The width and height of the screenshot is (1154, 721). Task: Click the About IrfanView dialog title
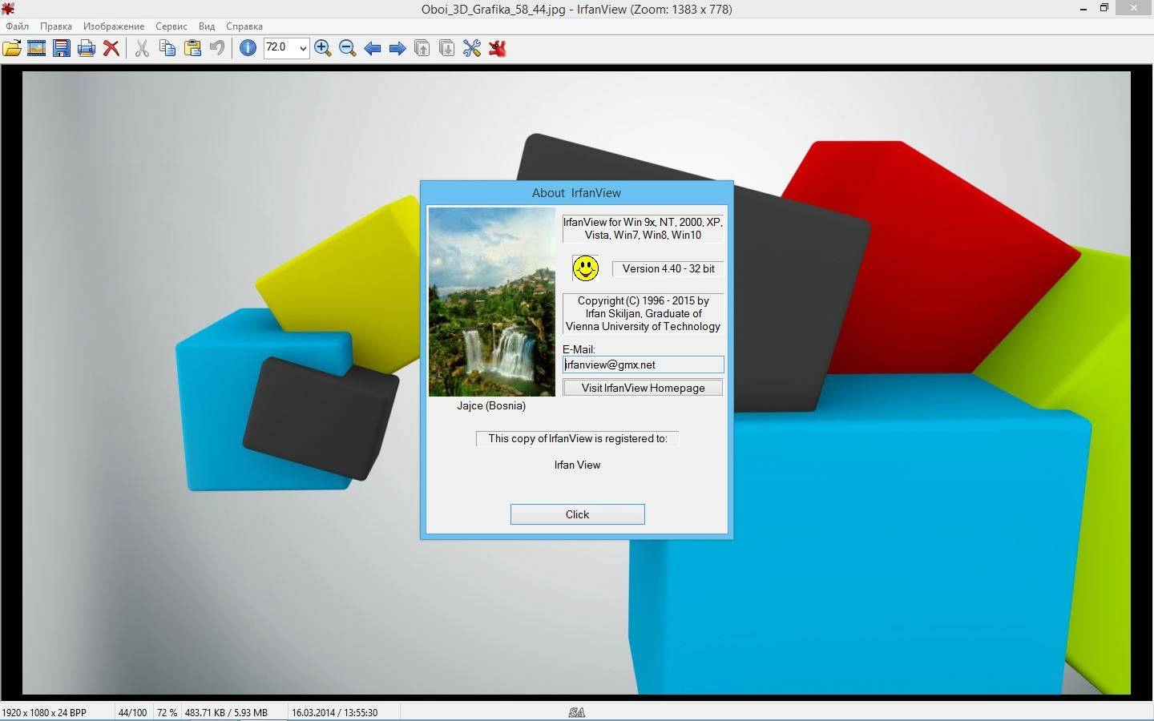[576, 192]
